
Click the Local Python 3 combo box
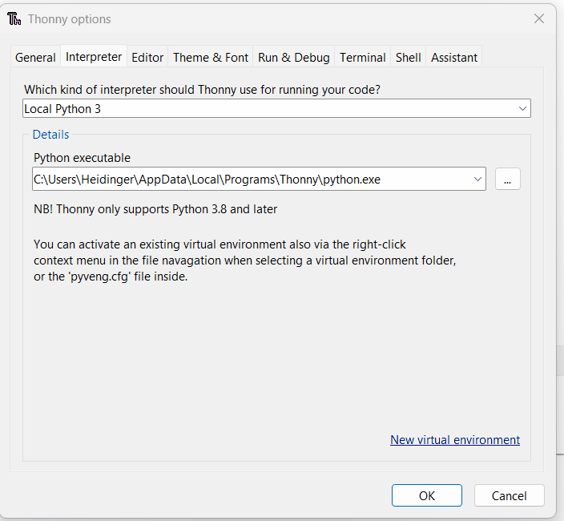pyautogui.click(x=276, y=108)
